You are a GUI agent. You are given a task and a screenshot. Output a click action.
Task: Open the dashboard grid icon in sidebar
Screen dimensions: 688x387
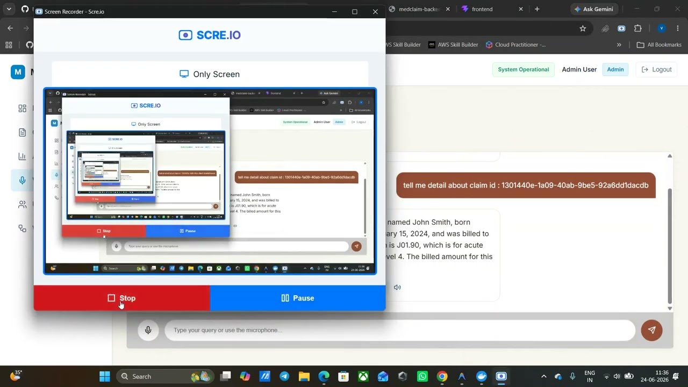point(22,109)
